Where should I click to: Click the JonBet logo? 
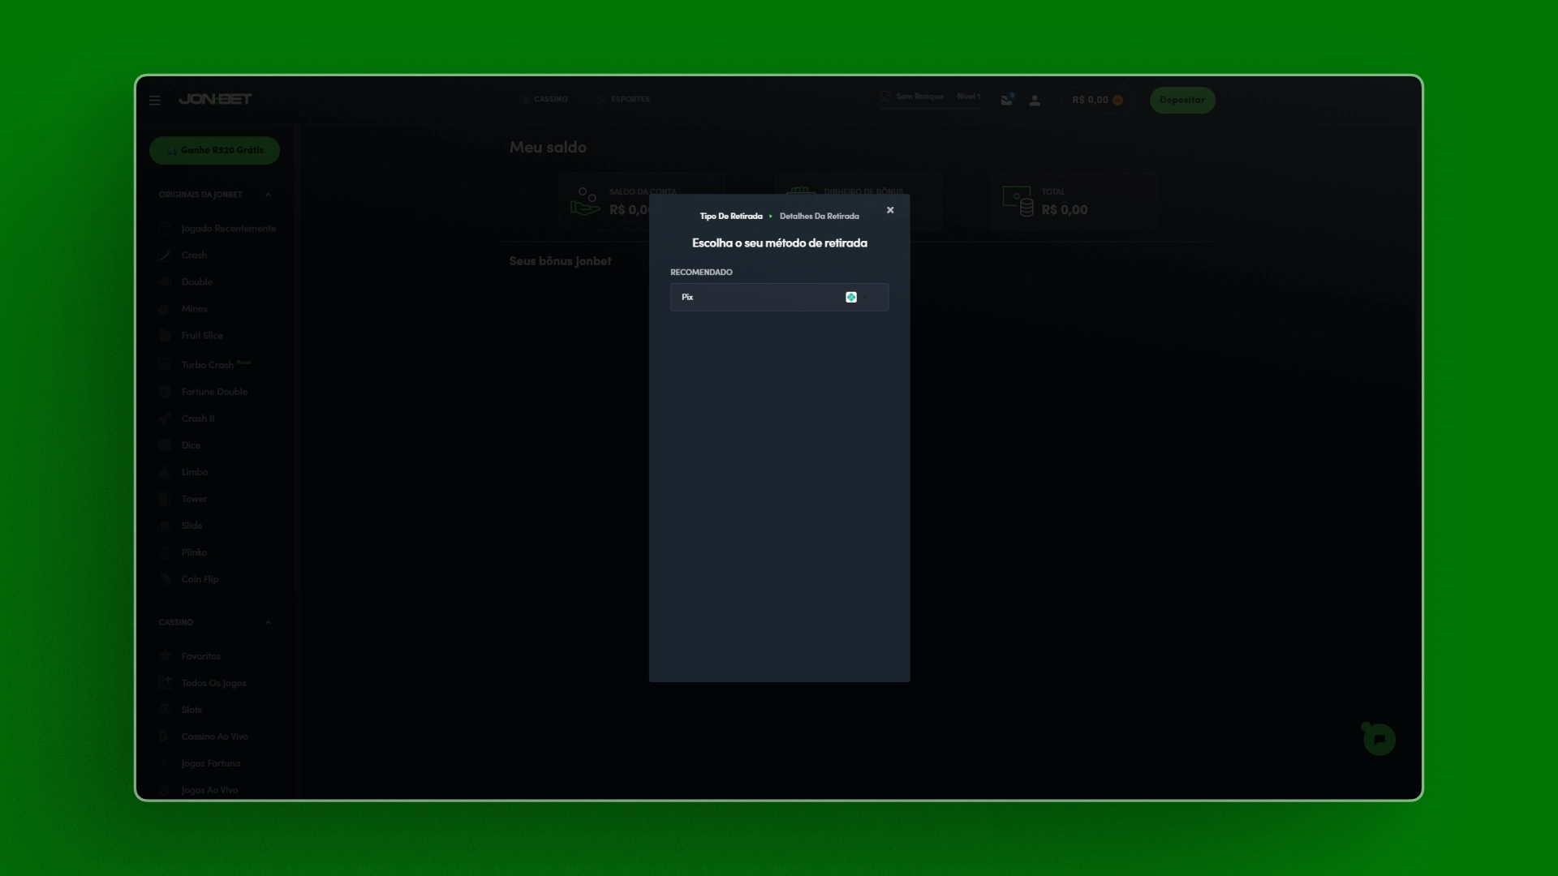tap(215, 99)
